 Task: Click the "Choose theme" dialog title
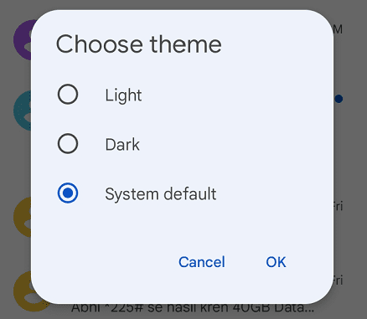click(139, 44)
